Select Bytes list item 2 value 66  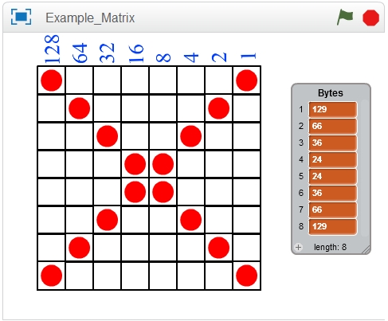(332, 126)
